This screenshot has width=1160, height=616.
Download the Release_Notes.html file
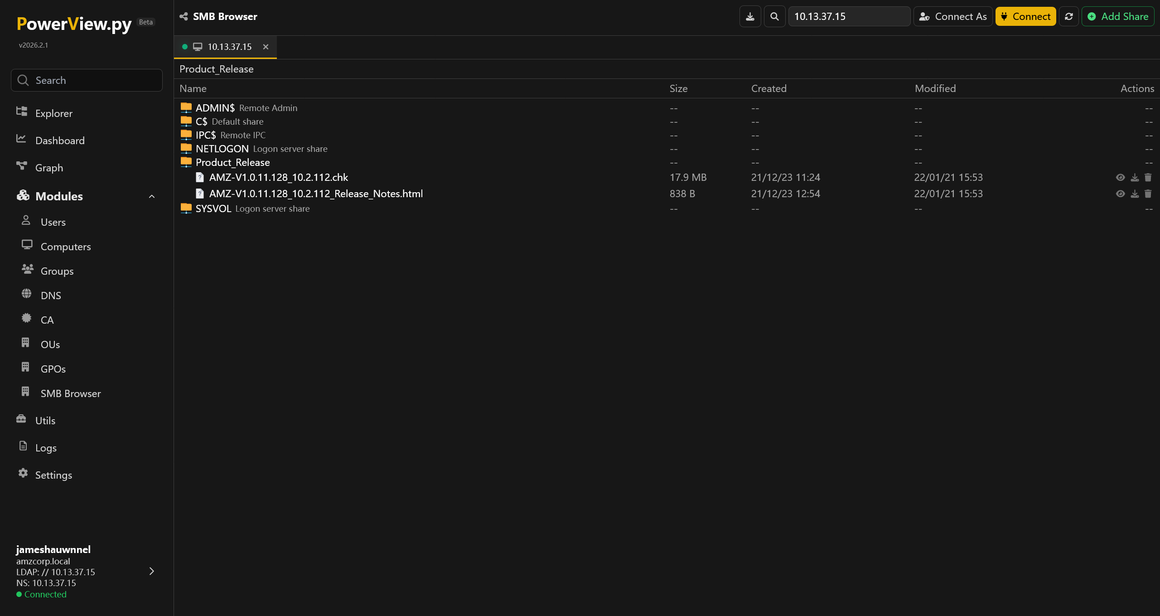(x=1134, y=194)
